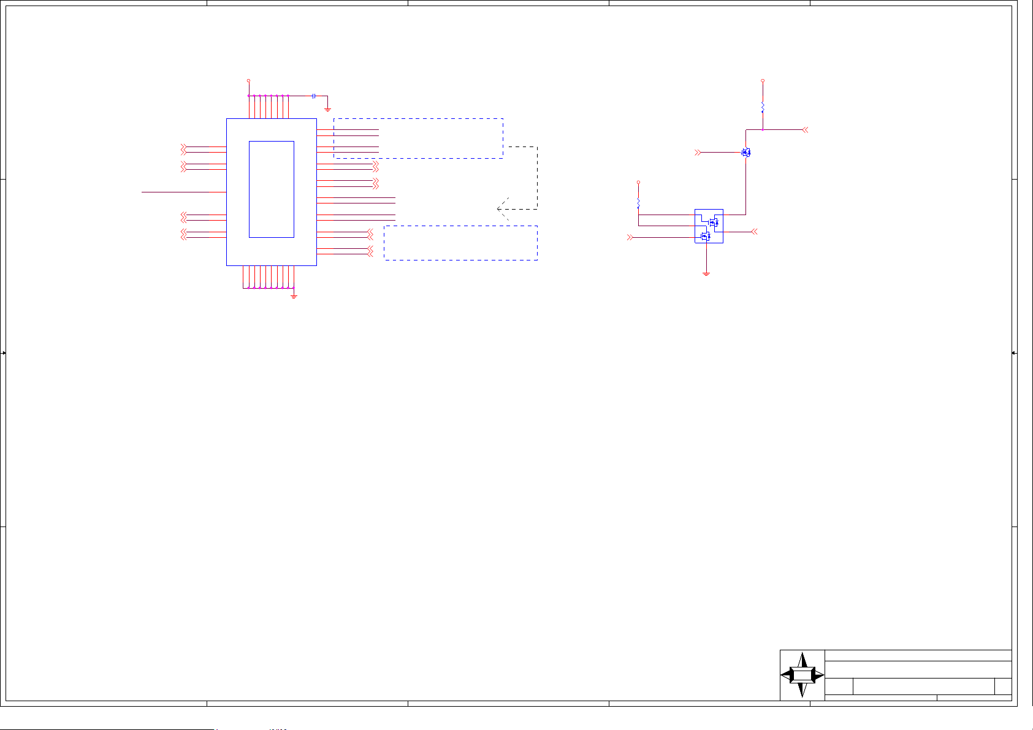Select the output connector right of the pull-up junction
1033x730 pixels.
[806, 130]
